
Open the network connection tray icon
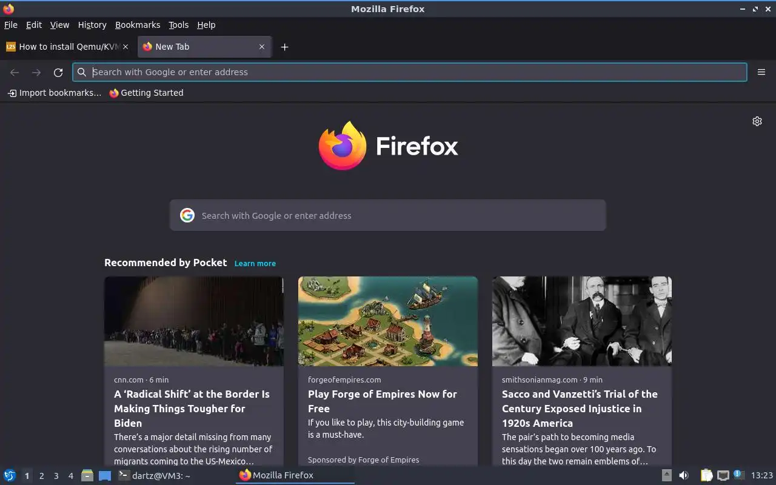(x=723, y=475)
